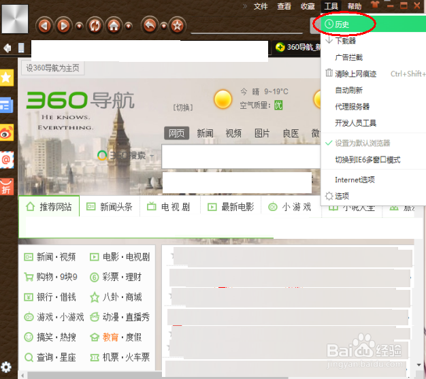Open the 收藏 menu
Image resolution: width=426 pixels, height=379 pixels.
click(x=308, y=6)
